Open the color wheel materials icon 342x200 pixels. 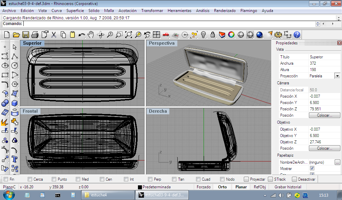click(231, 35)
